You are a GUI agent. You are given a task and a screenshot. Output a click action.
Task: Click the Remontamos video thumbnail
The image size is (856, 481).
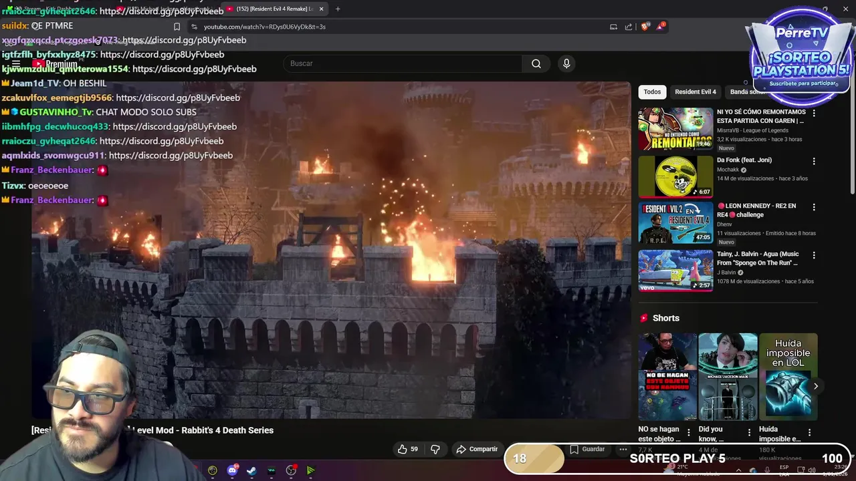click(675, 129)
